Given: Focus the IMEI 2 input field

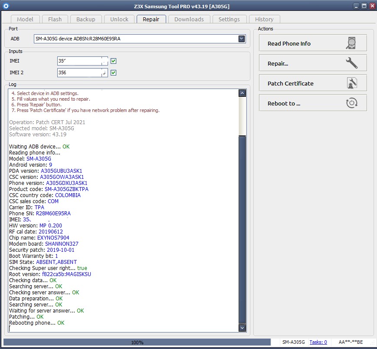Looking at the screenshot, I should (x=82, y=72).
